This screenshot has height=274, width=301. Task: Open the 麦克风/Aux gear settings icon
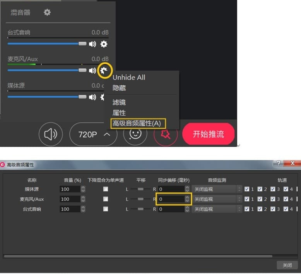click(104, 71)
